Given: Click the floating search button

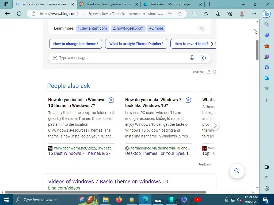Looking at the screenshot, I should (x=237, y=171).
